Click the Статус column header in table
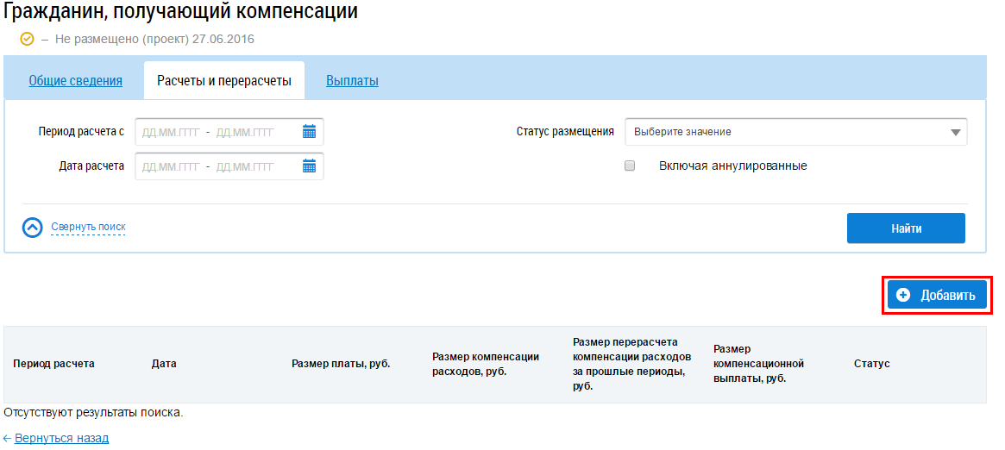The height and width of the screenshot is (450, 1005). (x=871, y=364)
